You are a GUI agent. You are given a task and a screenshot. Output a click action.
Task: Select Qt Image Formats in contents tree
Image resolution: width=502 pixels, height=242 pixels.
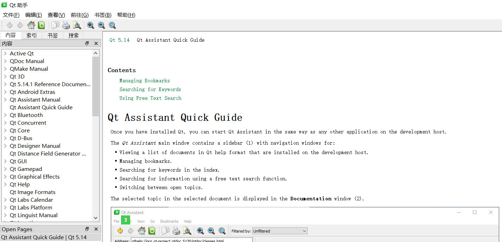tap(33, 192)
